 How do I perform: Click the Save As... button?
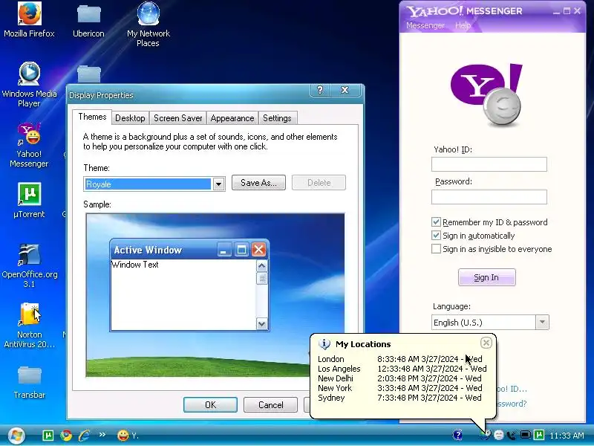pyautogui.click(x=258, y=183)
